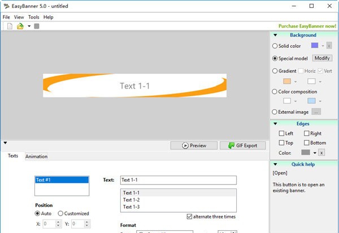
Task: Select the Auto position radio button
Action: [x=37, y=213]
